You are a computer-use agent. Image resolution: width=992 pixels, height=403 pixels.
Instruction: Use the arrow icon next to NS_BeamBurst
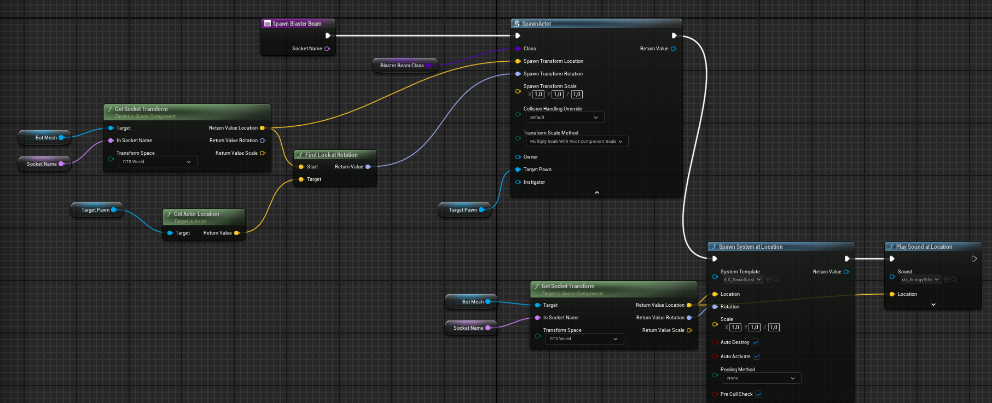point(769,279)
